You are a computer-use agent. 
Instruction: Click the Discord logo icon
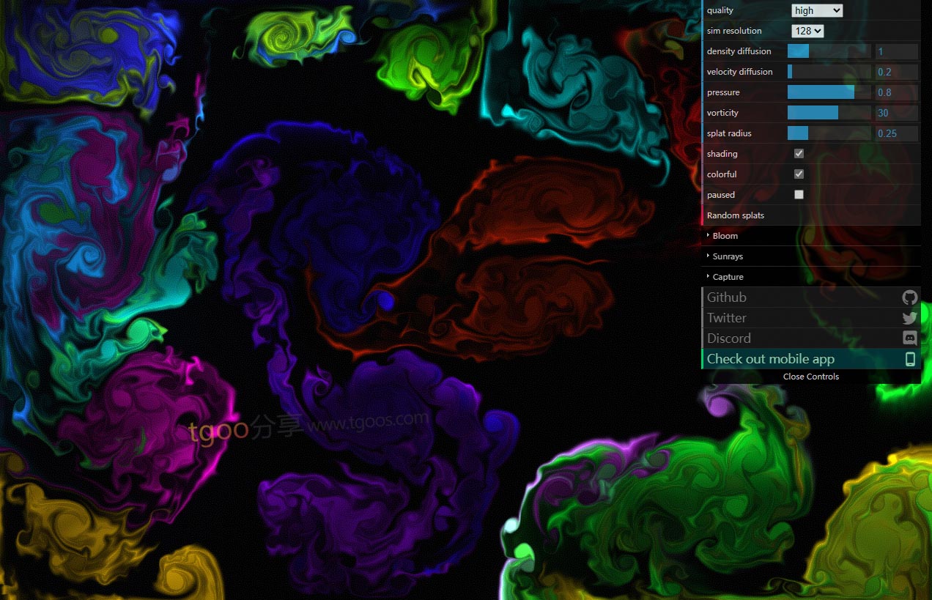point(909,338)
